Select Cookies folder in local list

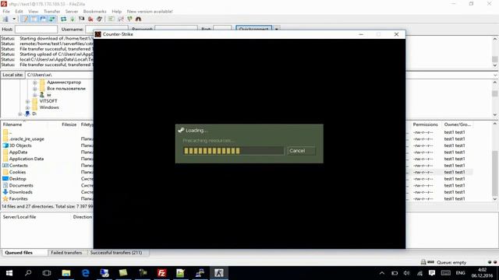(17, 172)
